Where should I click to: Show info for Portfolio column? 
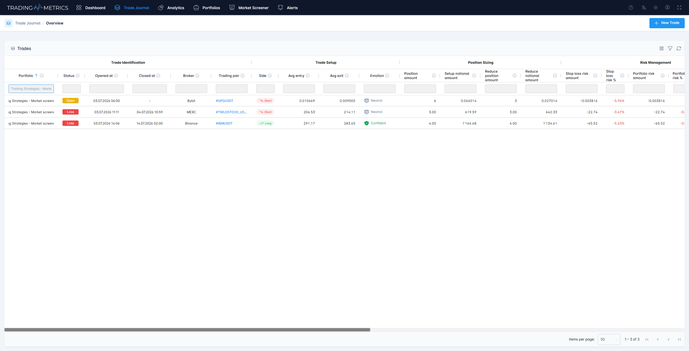(x=42, y=76)
